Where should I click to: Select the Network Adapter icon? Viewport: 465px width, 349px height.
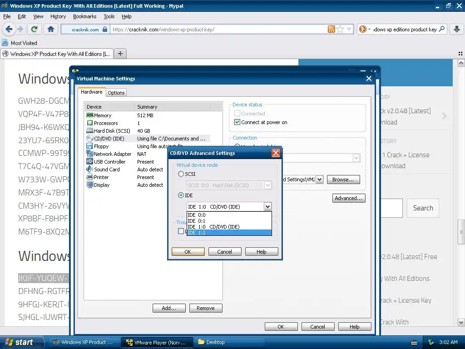coord(90,154)
